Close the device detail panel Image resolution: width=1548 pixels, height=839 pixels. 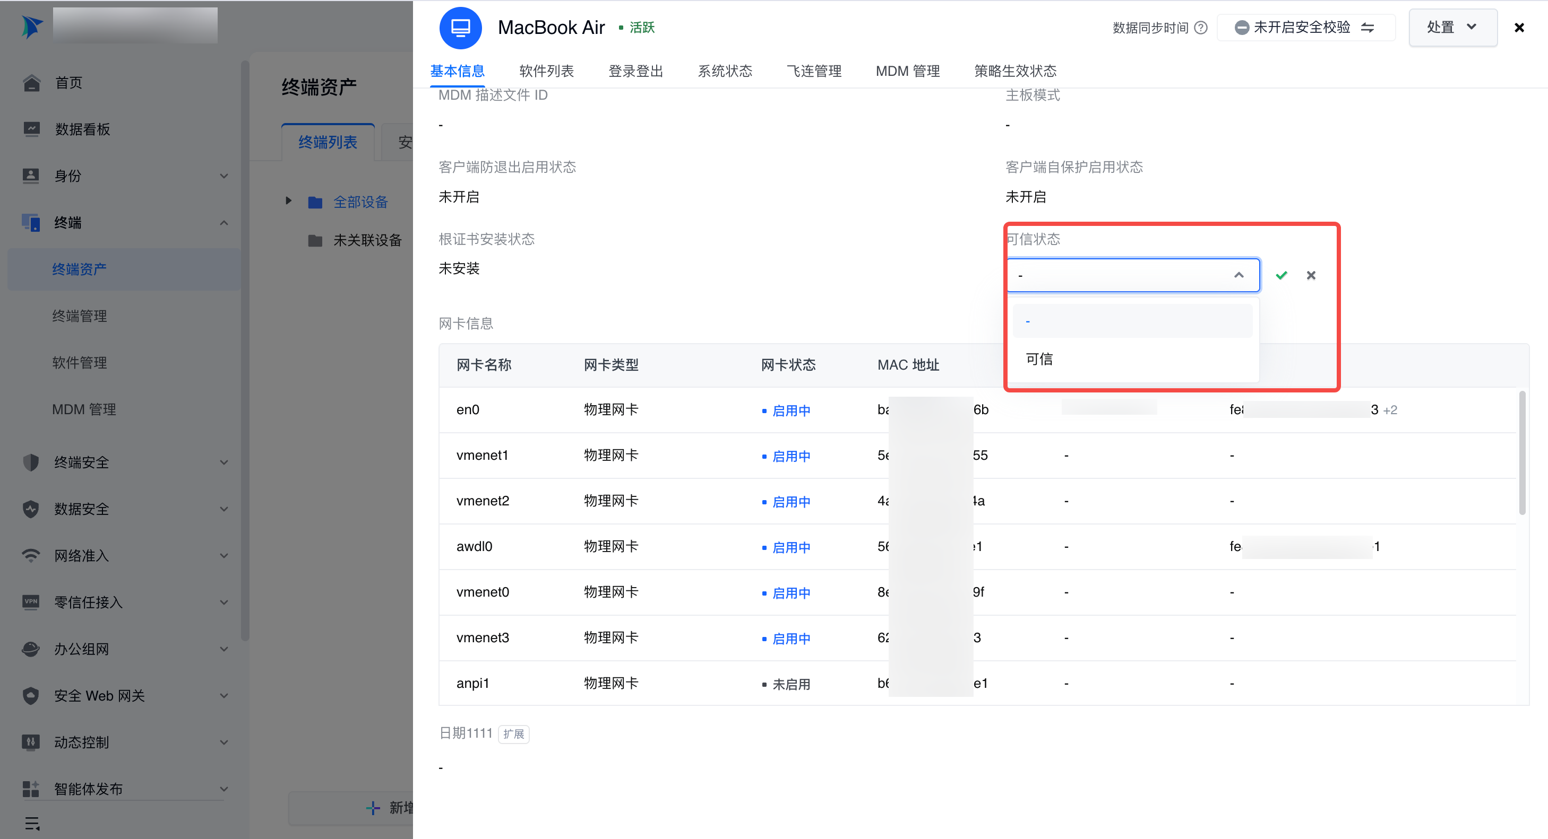click(x=1519, y=28)
